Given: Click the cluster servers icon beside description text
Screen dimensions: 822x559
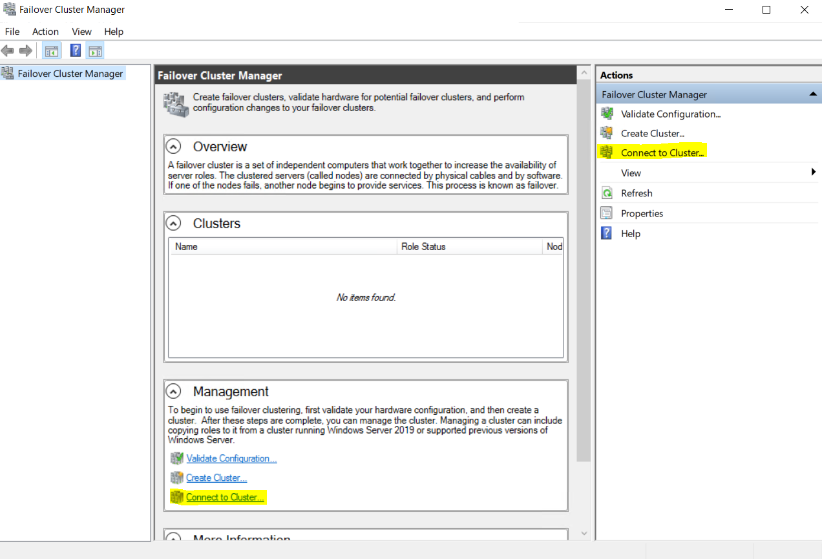Looking at the screenshot, I should tap(176, 104).
